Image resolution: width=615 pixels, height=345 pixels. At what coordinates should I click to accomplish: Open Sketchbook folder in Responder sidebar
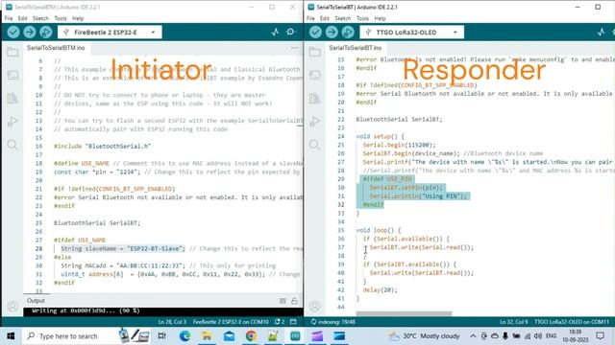pyautogui.click(x=314, y=52)
